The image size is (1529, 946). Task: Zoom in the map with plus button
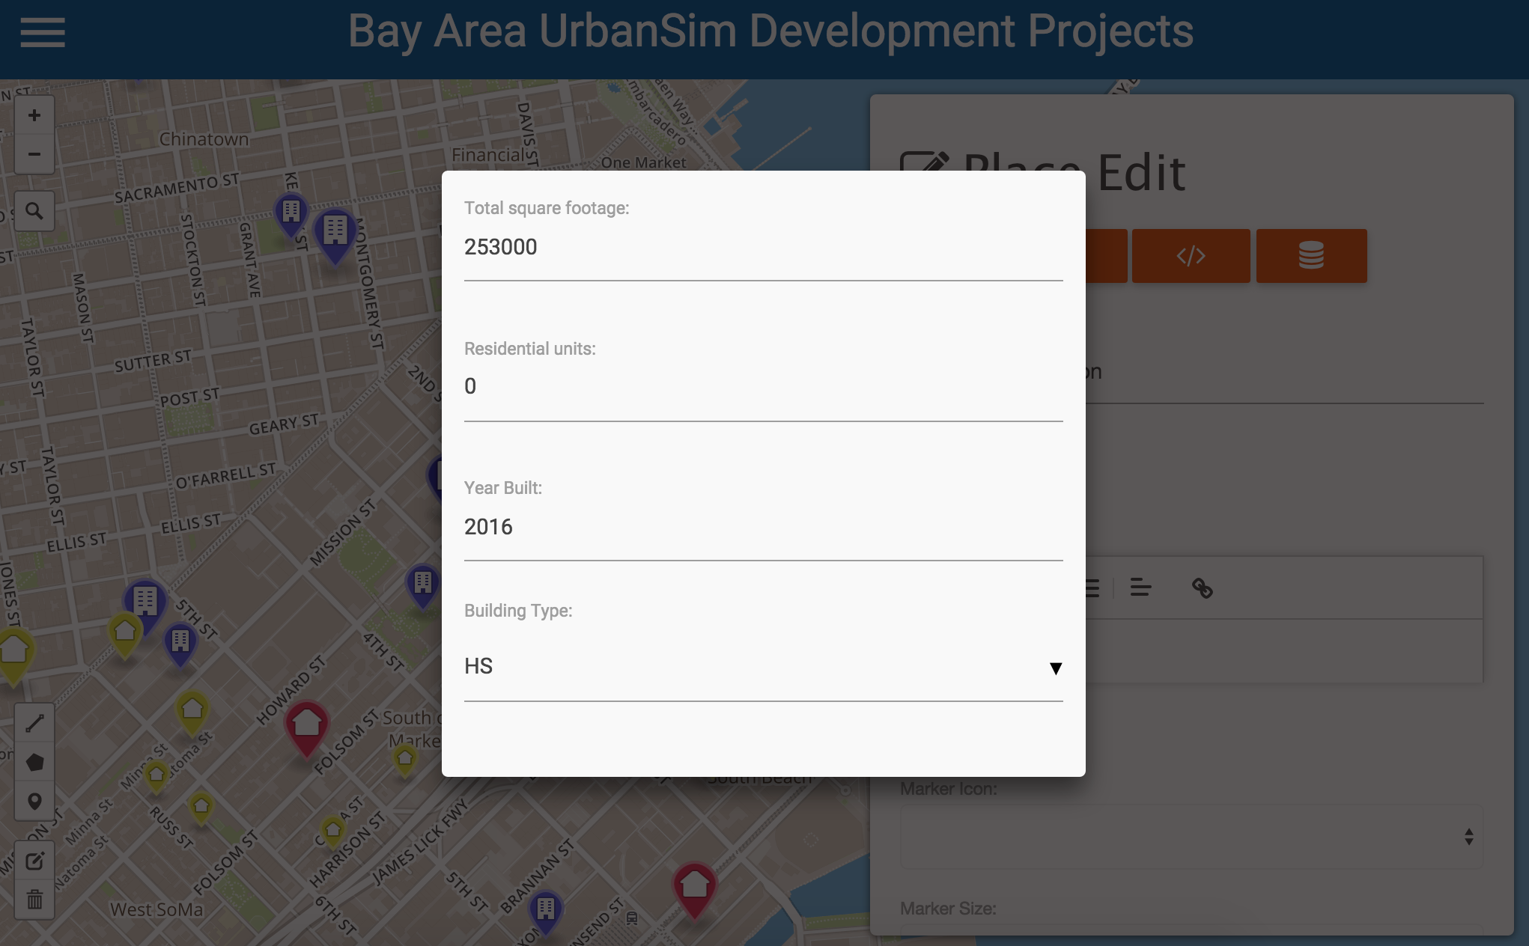(34, 115)
